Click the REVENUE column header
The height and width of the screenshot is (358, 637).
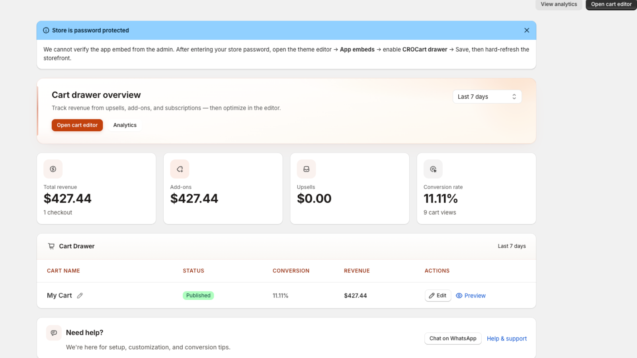[x=357, y=271]
